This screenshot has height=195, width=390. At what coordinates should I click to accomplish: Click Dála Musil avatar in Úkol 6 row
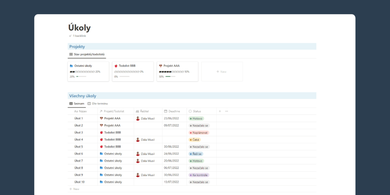(138, 154)
